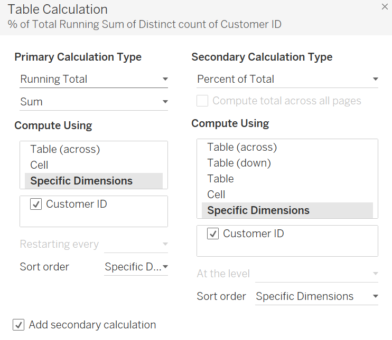Close the Table Calculation dialog

pos(384,7)
